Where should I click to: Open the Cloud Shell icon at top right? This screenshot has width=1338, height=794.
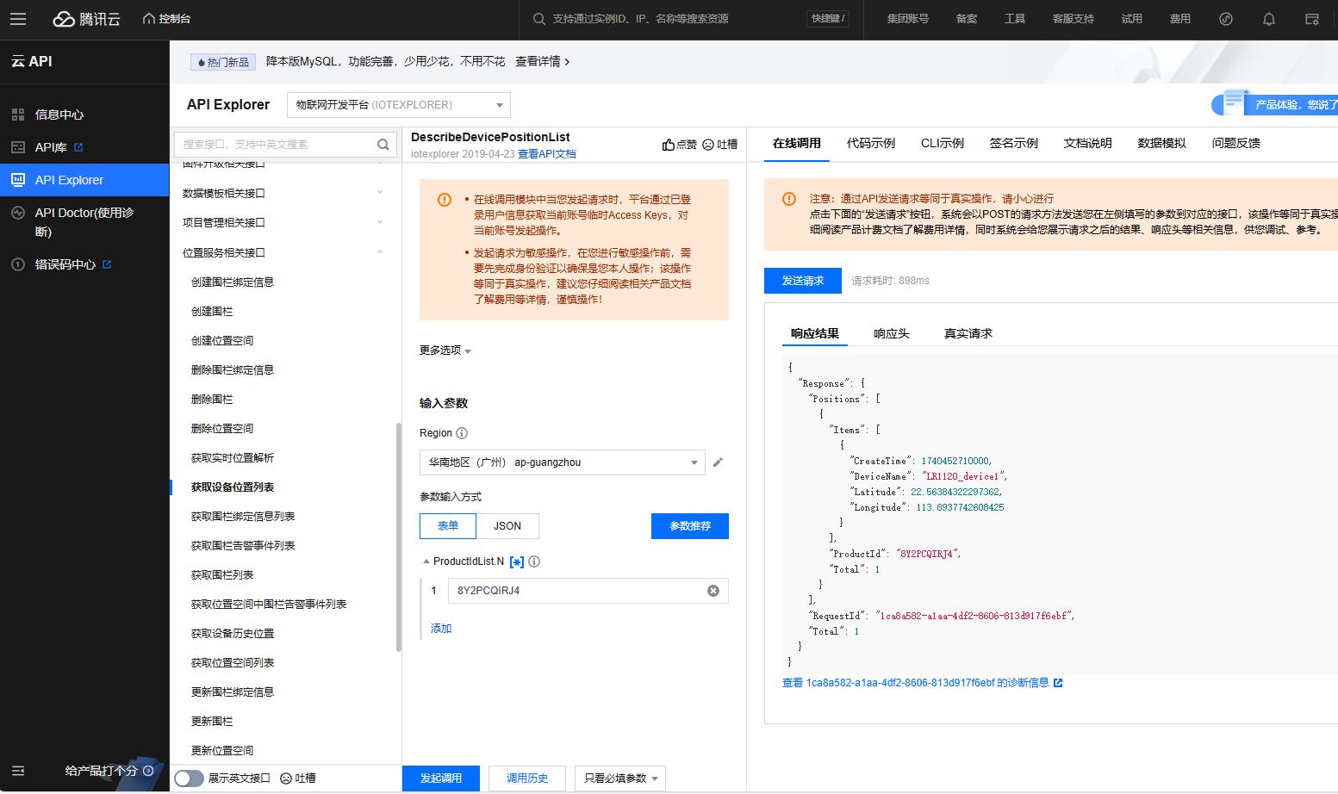(x=1312, y=19)
